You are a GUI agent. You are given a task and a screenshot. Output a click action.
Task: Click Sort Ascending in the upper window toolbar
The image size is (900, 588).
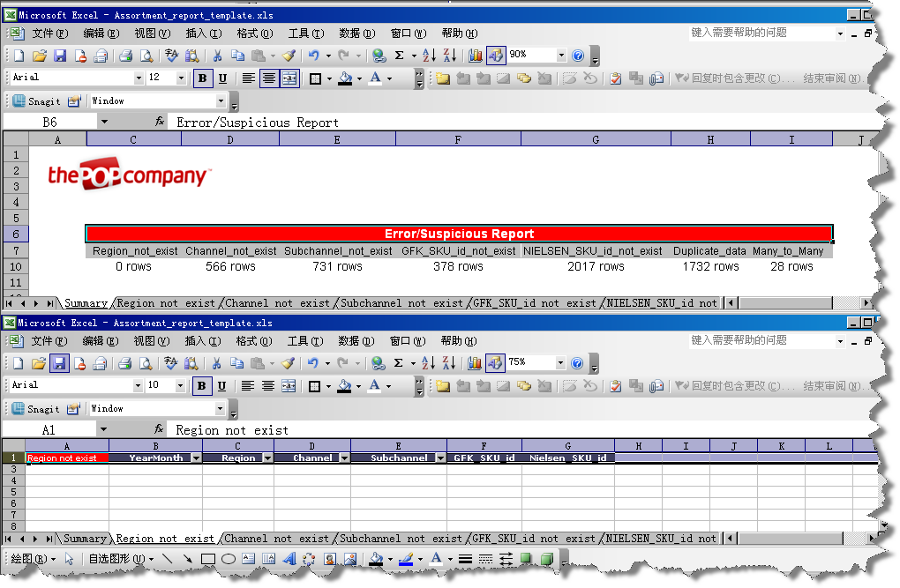[430, 56]
